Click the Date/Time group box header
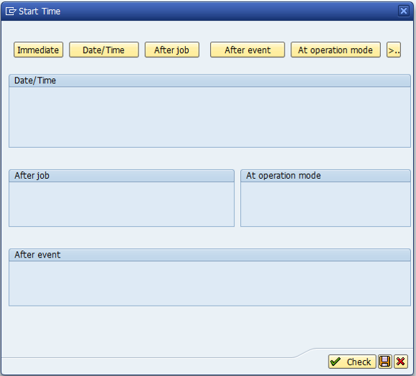The height and width of the screenshot is (376, 416). (x=209, y=80)
